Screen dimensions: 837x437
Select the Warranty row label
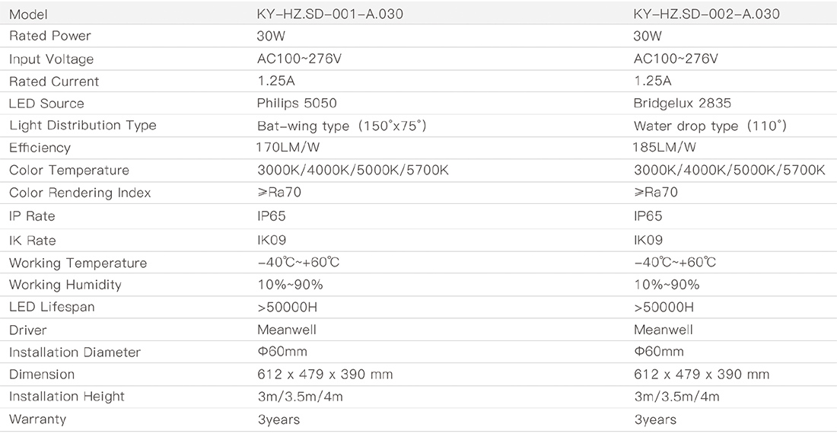click(37, 419)
